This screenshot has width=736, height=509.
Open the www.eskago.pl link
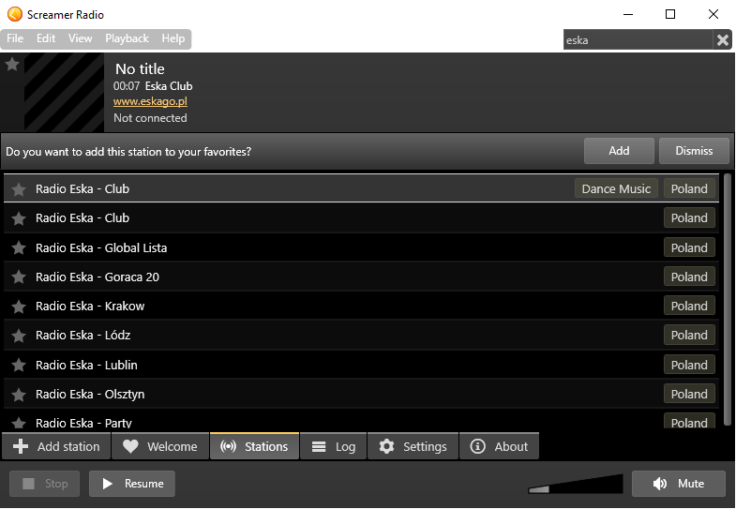[x=150, y=101]
